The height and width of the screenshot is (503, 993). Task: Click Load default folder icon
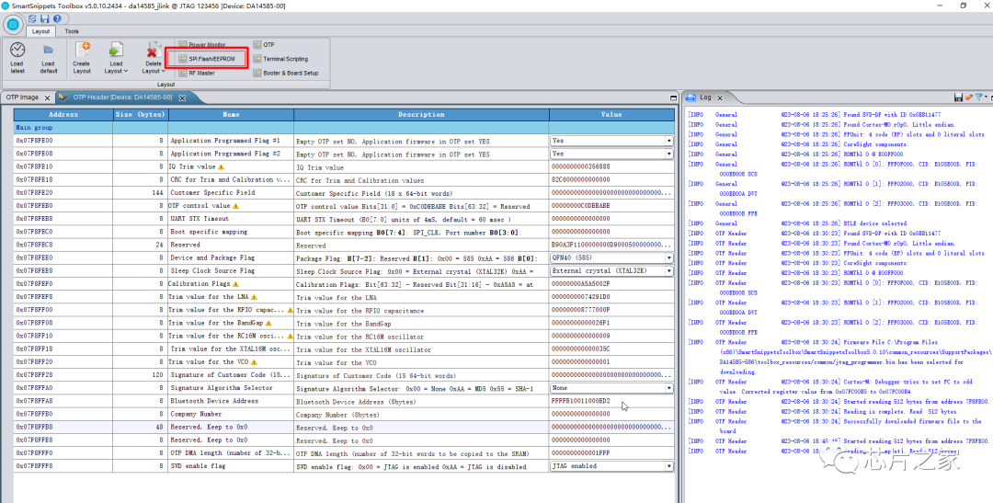48,50
